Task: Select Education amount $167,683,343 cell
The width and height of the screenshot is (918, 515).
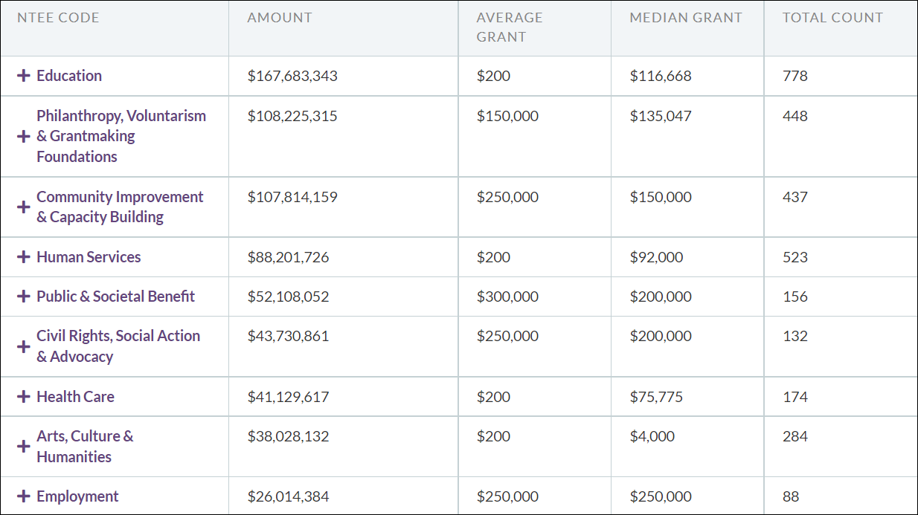Action: (292, 76)
